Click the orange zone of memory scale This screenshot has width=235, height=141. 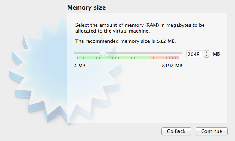159,58
